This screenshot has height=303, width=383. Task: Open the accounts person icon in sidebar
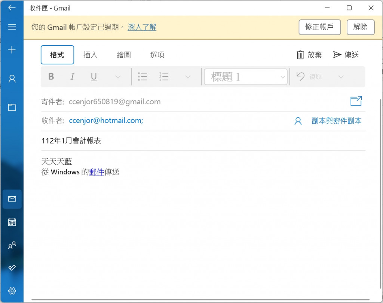[12, 79]
